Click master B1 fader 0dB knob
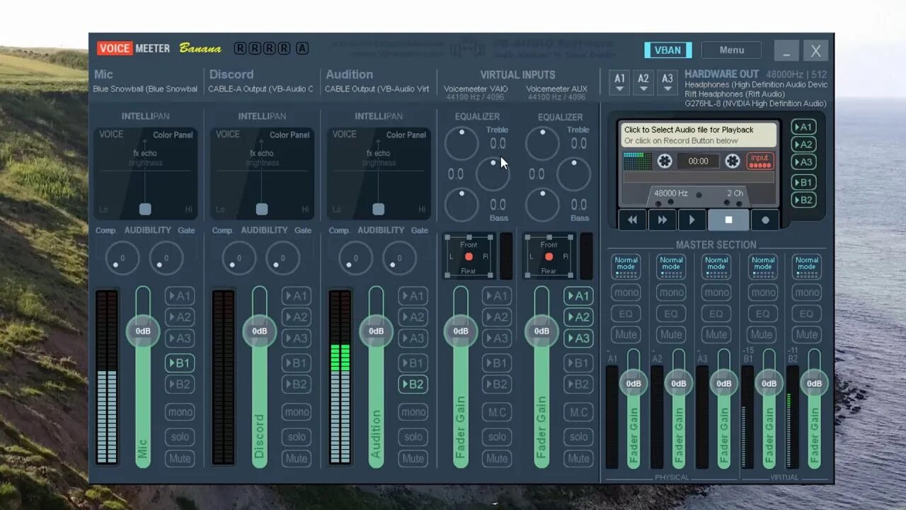The width and height of the screenshot is (906, 510). click(769, 383)
